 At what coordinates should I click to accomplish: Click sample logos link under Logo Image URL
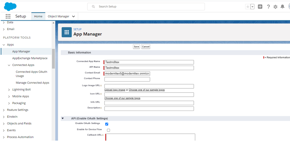[147, 90]
